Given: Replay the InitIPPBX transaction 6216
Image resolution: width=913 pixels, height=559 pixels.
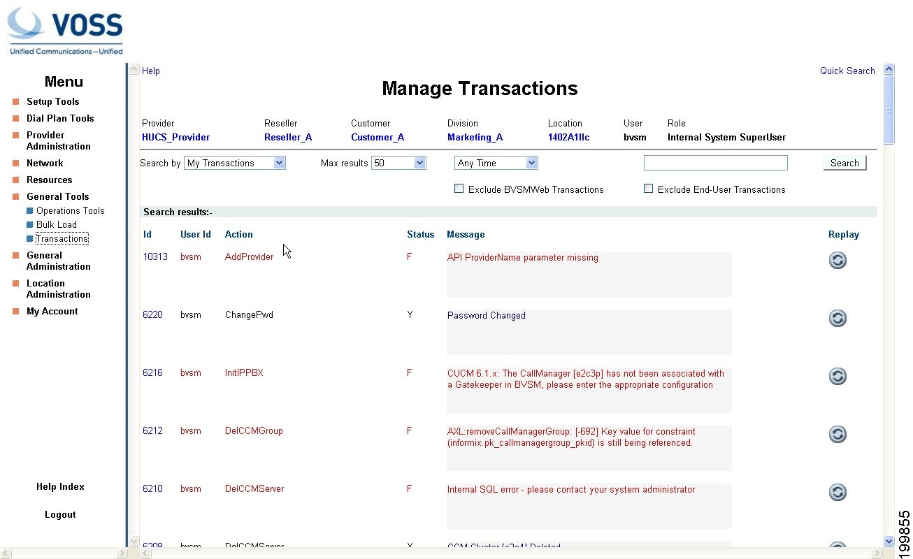Looking at the screenshot, I should (x=837, y=376).
